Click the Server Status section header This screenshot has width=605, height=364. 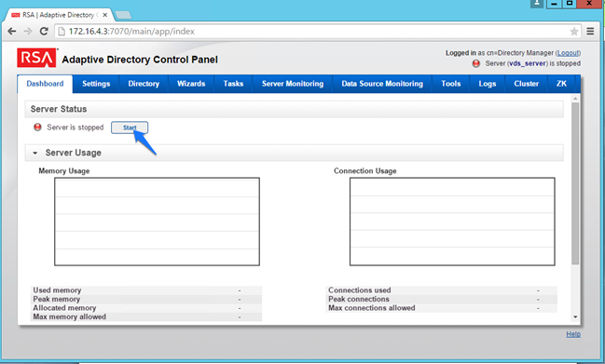click(x=294, y=109)
